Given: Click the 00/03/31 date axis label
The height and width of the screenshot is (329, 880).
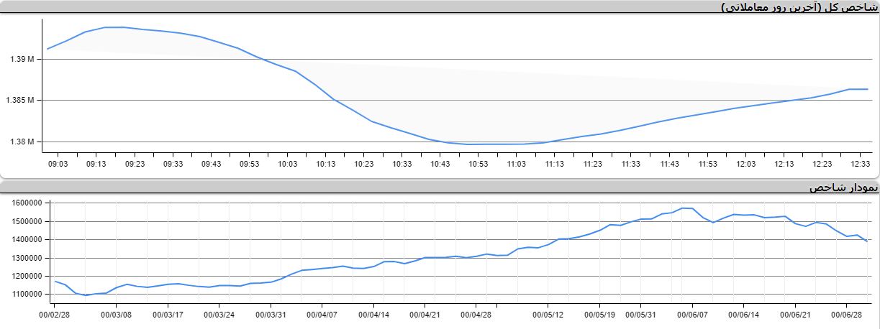Looking at the screenshot, I should click(271, 314).
